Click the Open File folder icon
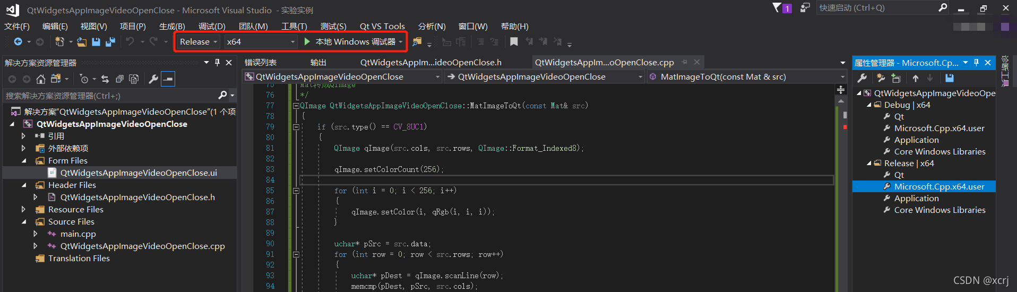The height and width of the screenshot is (292, 1017). click(82, 41)
